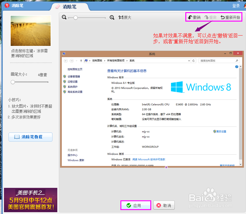The height and width of the screenshot is (214, 246).
Task: Click 更改设置 link with shield
Action: pos(220,132)
